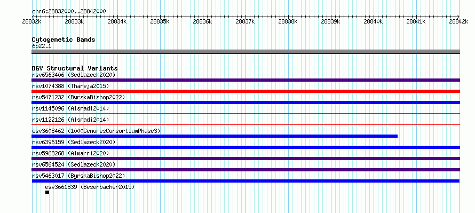Click the 28839k ruler tick label

coord(331,21)
